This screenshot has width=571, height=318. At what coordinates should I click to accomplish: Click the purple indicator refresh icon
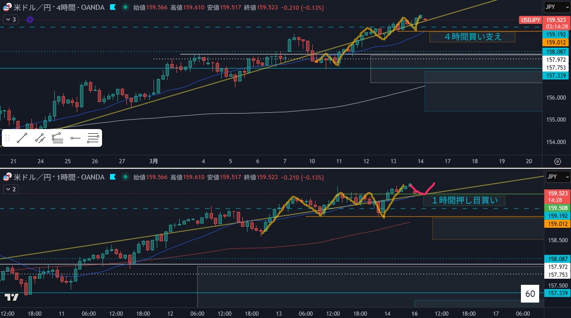coord(30,19)
